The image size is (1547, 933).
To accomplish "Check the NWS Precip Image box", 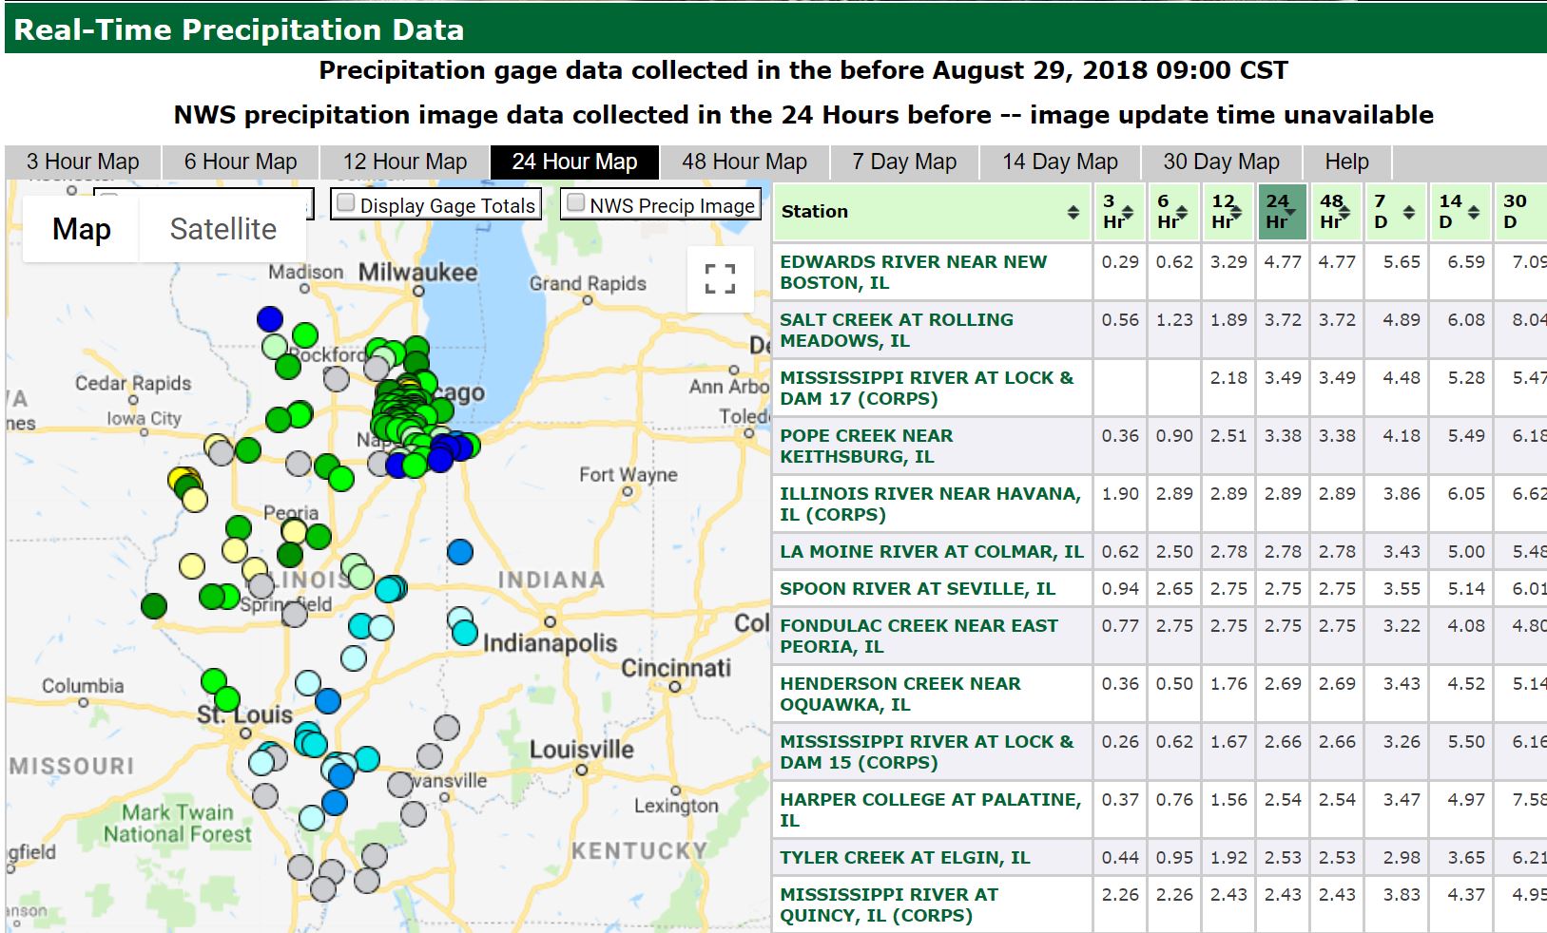I will (576, 203).
